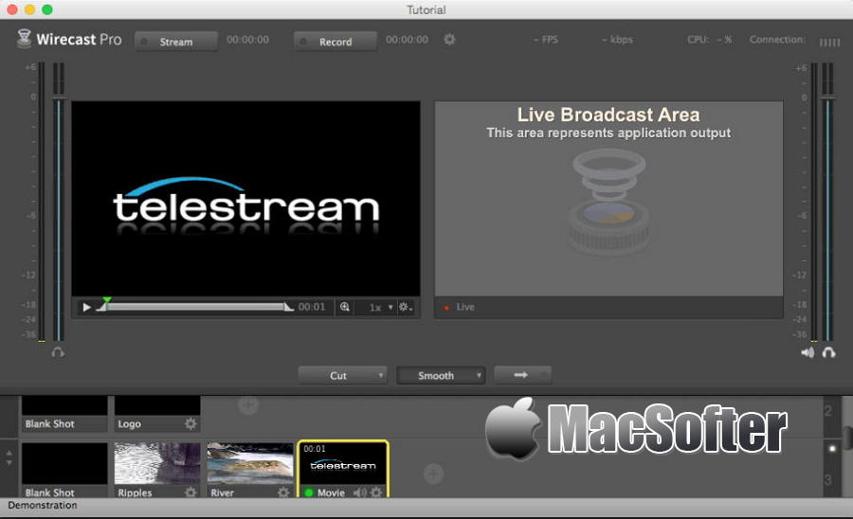Click the green live indicator on Movie shot
This screenshot has width=853, height=519.
pyautogui.click(x=309, y=492)
